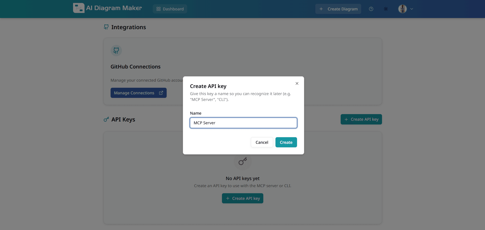Click Create to save the API key
The height and width of the screenshot is (230, 485).
click(x=286, y=142)
